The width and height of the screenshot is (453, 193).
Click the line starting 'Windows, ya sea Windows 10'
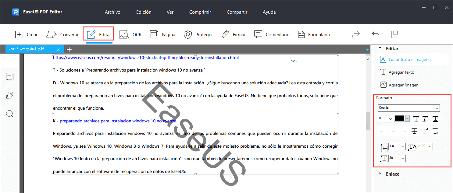pos(195,146)
